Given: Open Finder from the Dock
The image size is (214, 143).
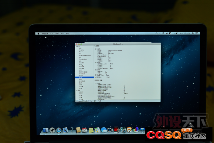Looking at the screenshot, I should pos(46,130).
